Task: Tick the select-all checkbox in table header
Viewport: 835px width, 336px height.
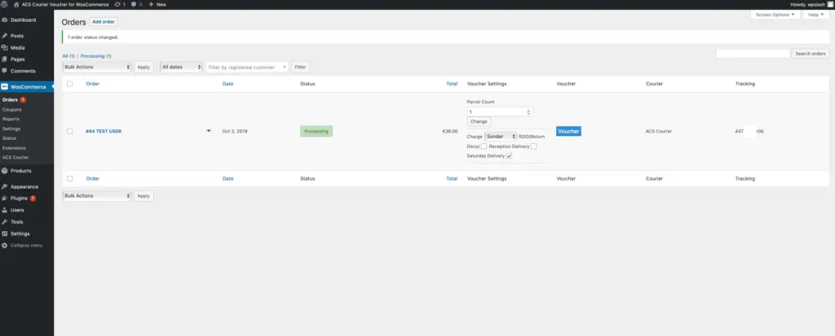Action: 70,84
